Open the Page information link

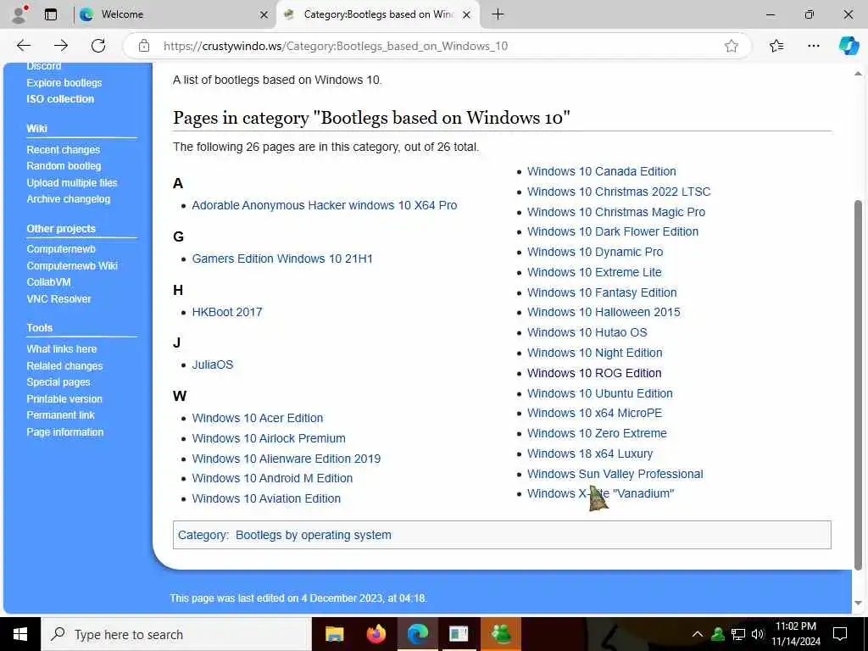pyautogui.click(x=64, y=431)
